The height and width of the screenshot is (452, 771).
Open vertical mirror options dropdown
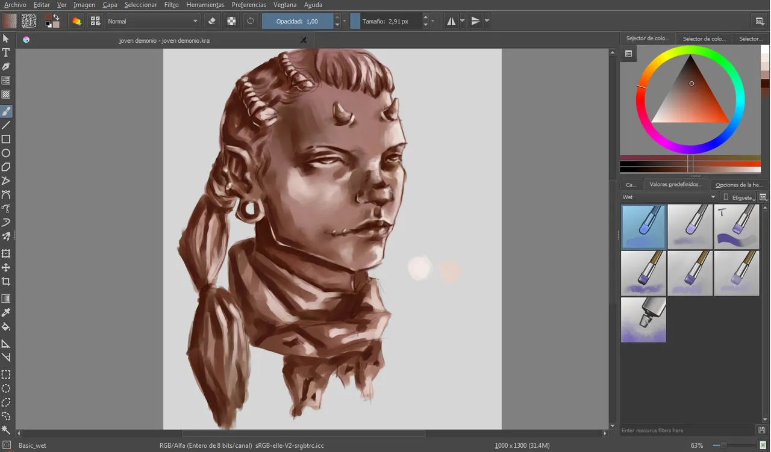pos(487,21)
